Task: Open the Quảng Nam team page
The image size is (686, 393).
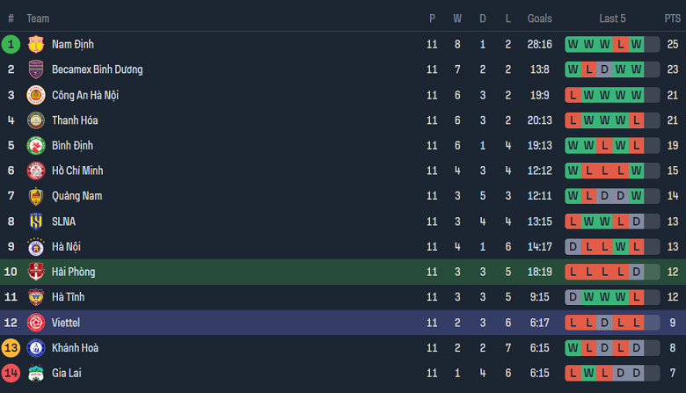Action: 77,196
